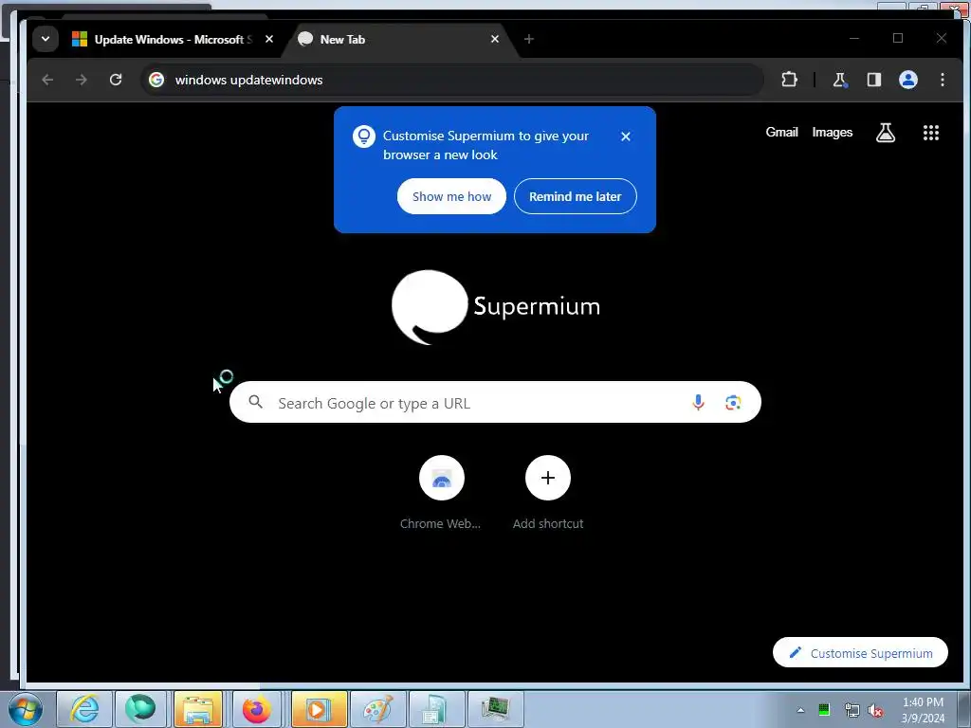Click Remind me later button

(x=576, y=196)
